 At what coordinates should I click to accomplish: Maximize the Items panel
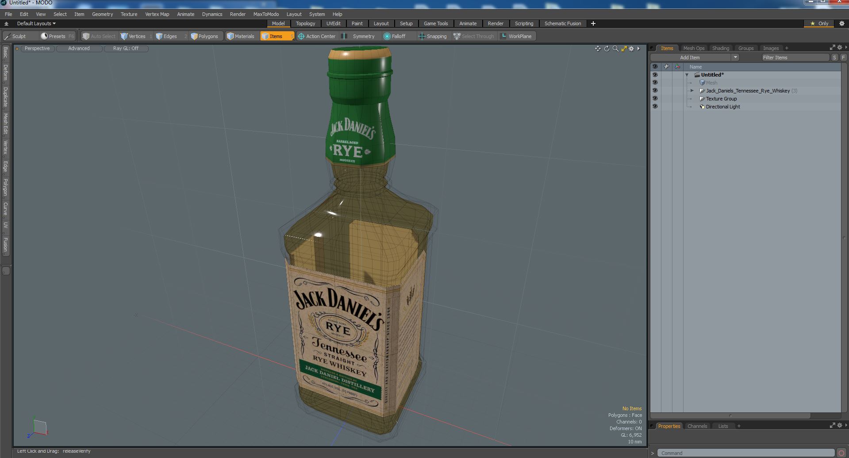pos(832,47)
